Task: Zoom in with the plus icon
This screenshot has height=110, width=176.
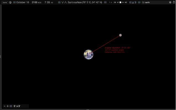Action: (x=8, y=106)
